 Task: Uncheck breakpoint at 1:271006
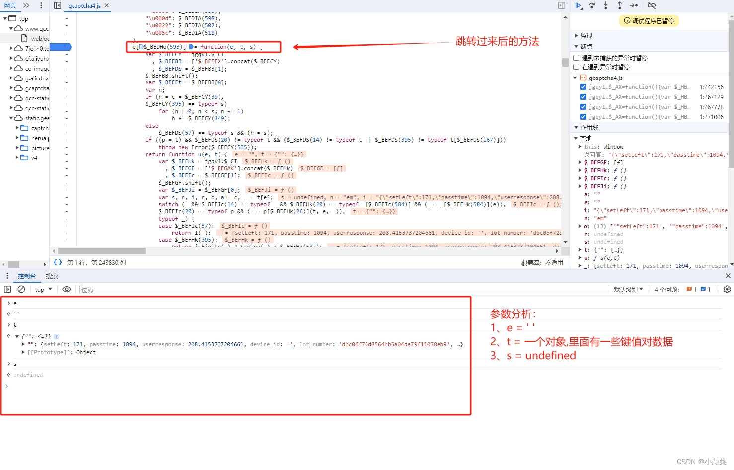coord(583,117)
